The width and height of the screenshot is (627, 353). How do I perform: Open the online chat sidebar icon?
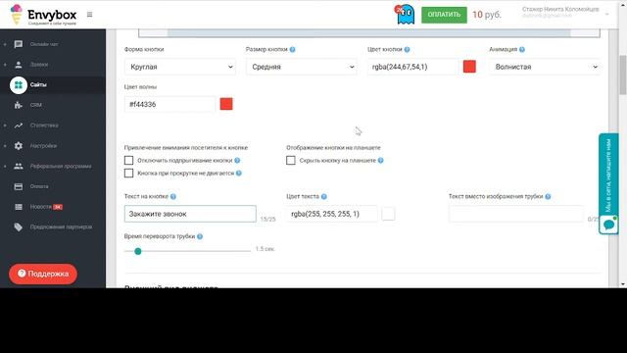tap(19, 44)
